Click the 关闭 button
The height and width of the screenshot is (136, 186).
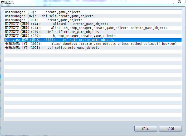(x=170, y=129)
